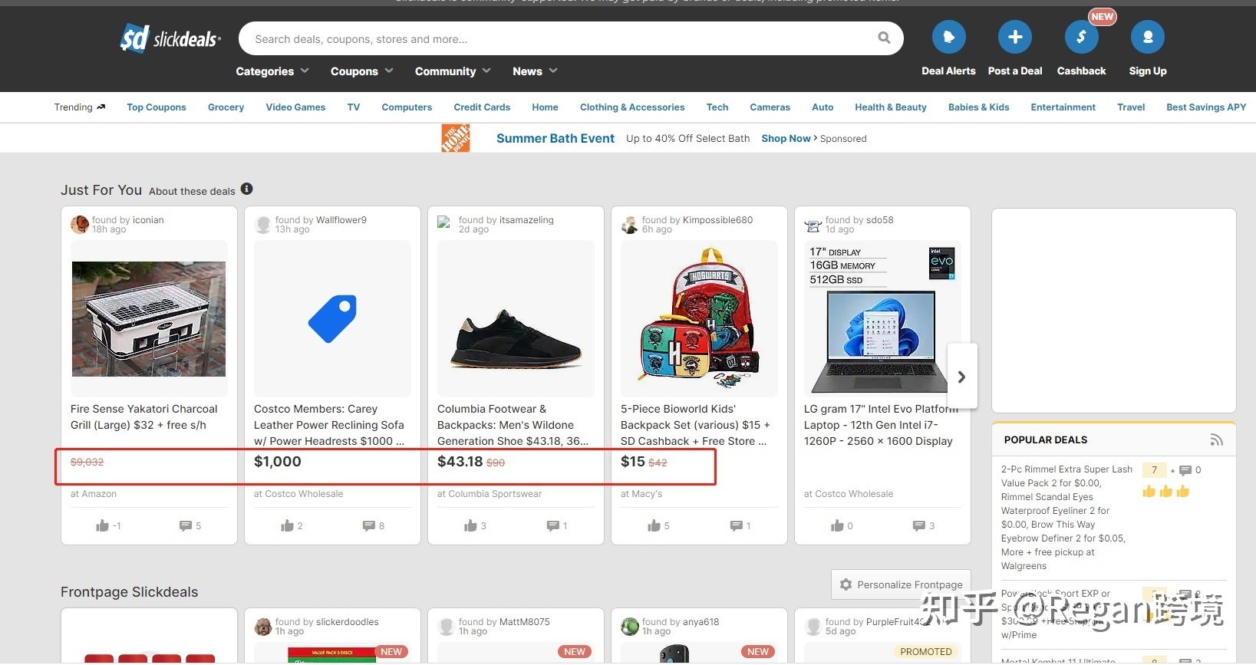Viewport: 1256px width, 665px height.
Task: Click the Popular Deals RSS feed icon
Action: (1216, 439)
